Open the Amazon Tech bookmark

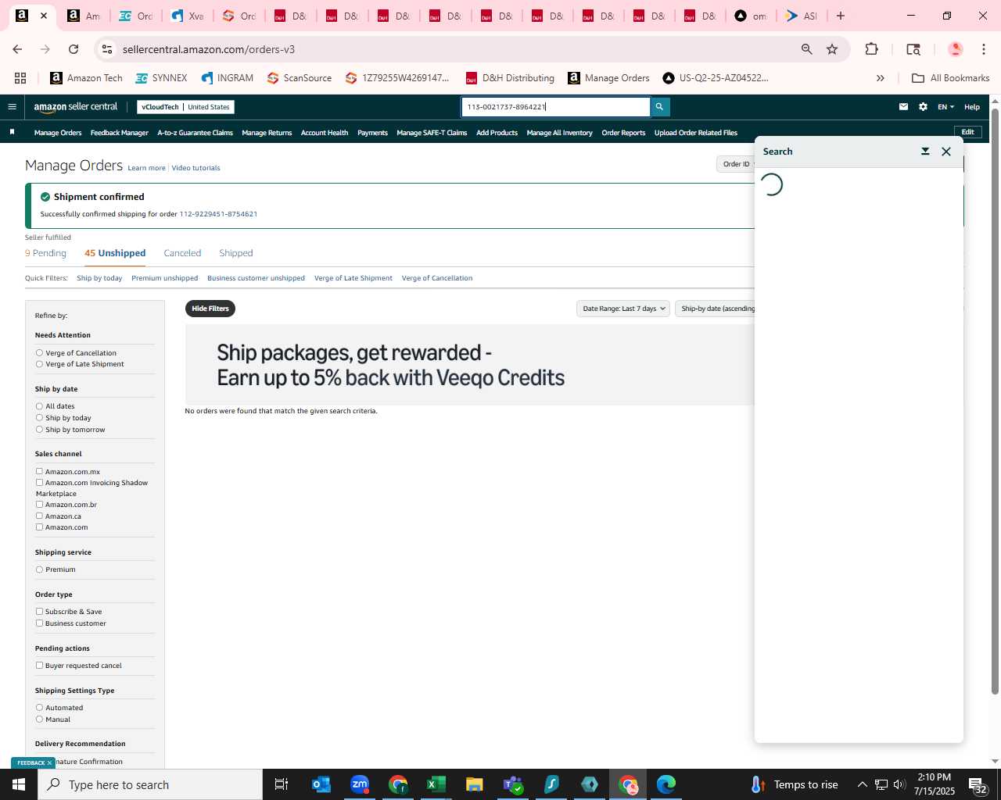click(86, 78)
